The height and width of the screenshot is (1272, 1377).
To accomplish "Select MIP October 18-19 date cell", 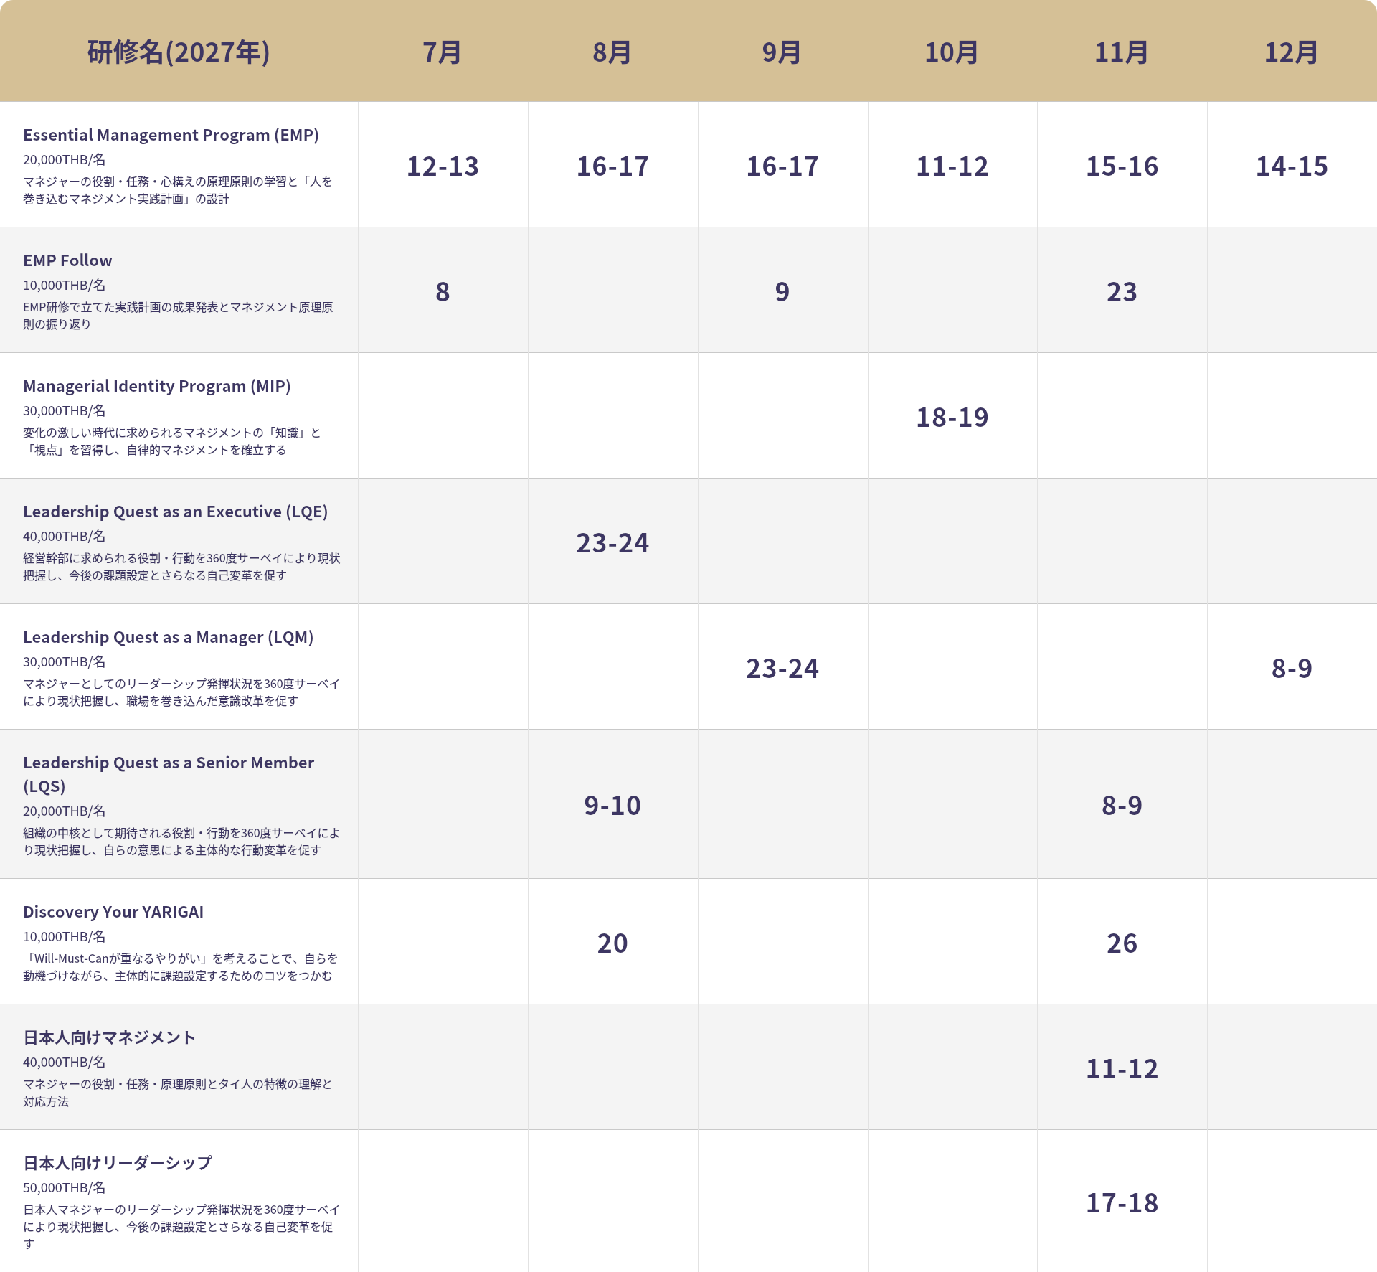I will (x=952, y=418).
